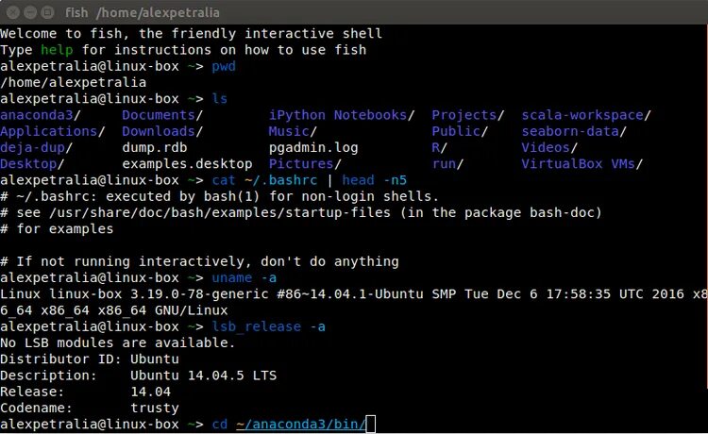708x434 pixels.
Task: Click the 'cd' command on last line
Action: tap(219, 424)
